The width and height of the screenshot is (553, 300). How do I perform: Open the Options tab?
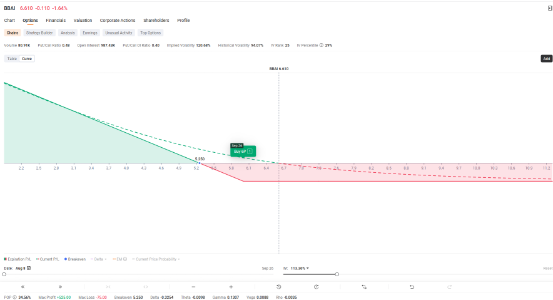30,21
